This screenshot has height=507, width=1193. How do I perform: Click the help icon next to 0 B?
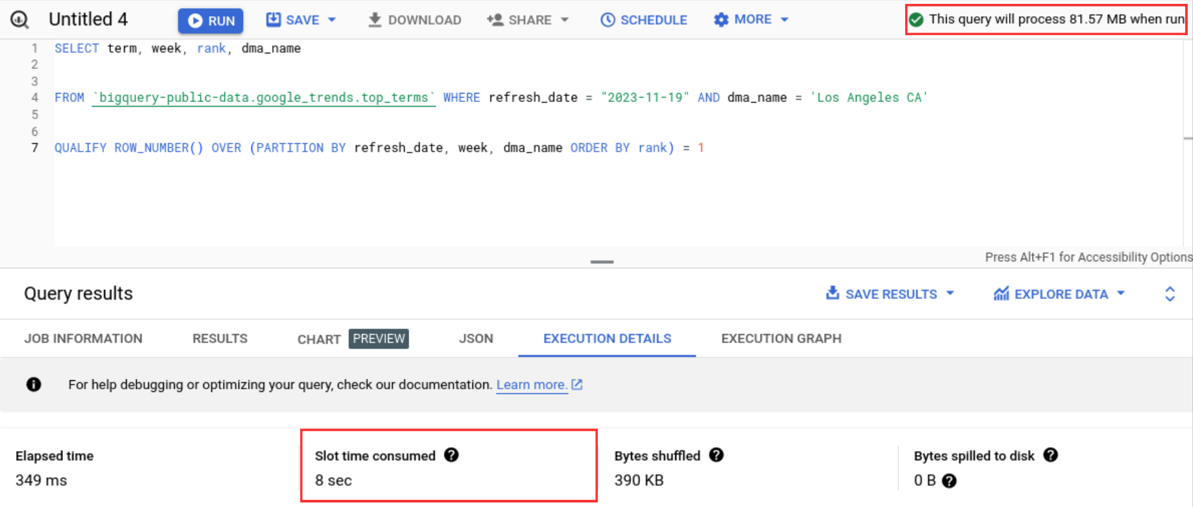coord(949,481)
